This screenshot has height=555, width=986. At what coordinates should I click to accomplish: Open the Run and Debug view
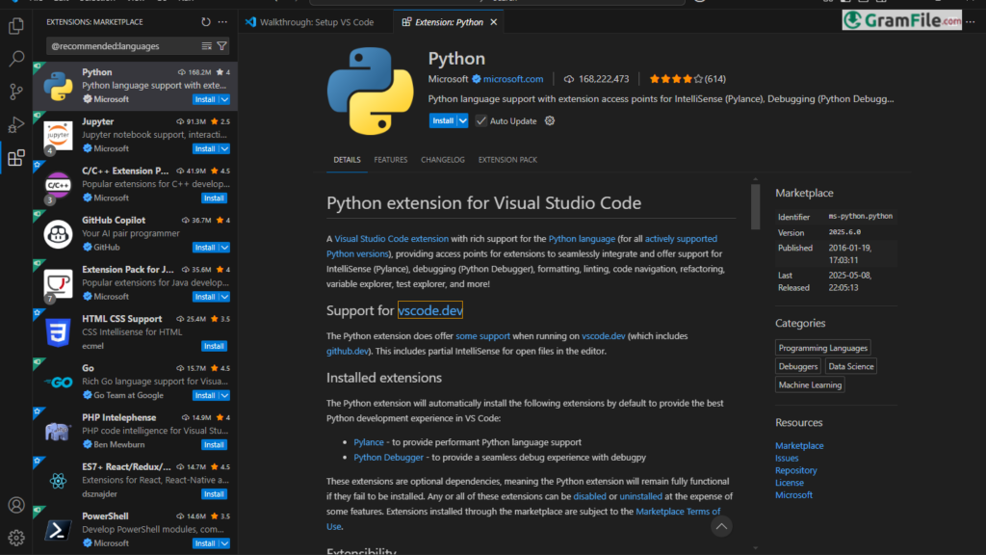point(16,124)
